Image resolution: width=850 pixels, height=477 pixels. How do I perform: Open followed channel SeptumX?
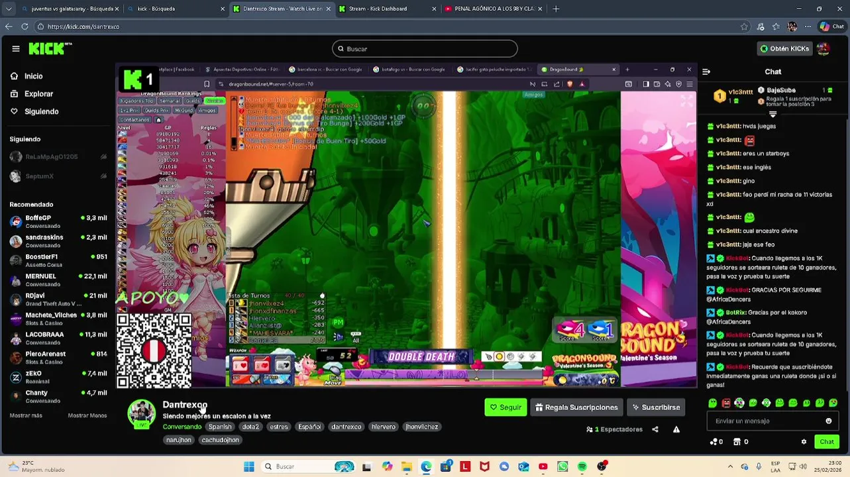(58, 176)
